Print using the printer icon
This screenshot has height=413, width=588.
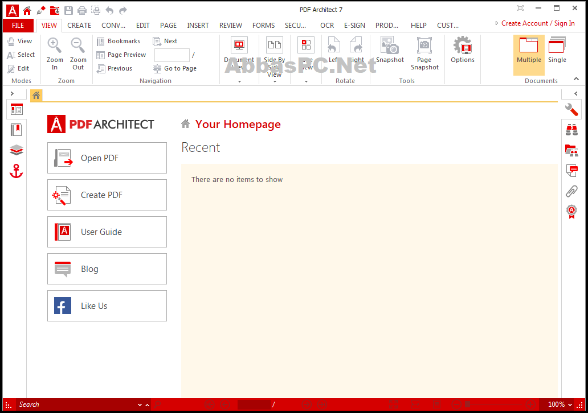pyautogui.click(x=82, y=10)
